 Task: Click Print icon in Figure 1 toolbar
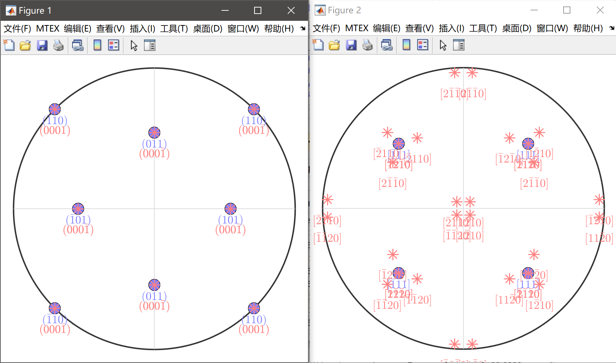(x=59, y=45)
